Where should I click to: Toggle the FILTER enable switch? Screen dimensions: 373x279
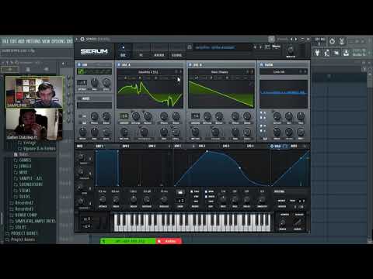261,64
